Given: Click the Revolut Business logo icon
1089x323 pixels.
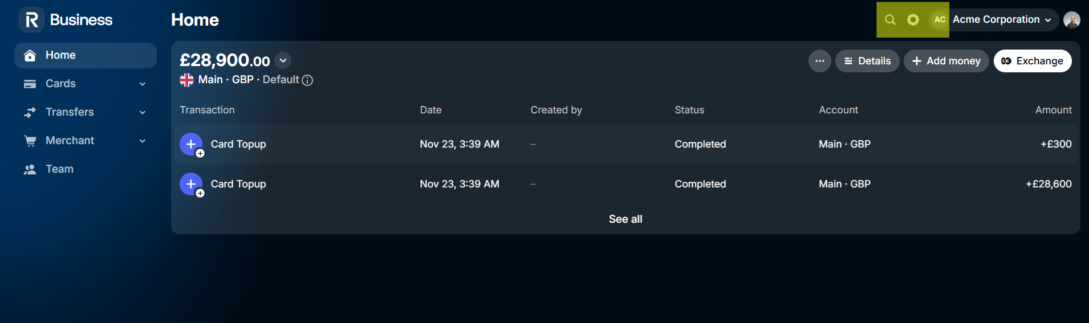Looking at the screenshot, I should coord(32,20).
